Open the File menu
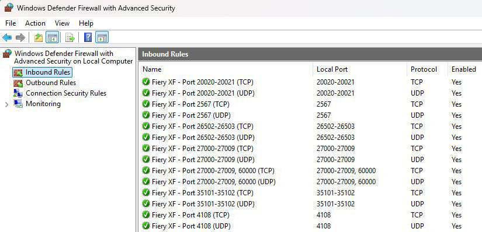The image size is (482, 232). pyautogui.click(x=11, y=23)
